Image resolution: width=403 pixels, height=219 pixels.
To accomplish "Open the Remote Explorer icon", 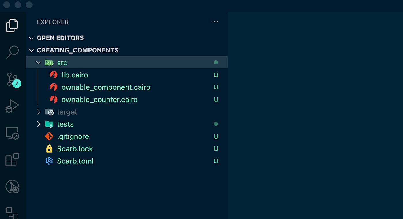I will (x=12, y=134).
